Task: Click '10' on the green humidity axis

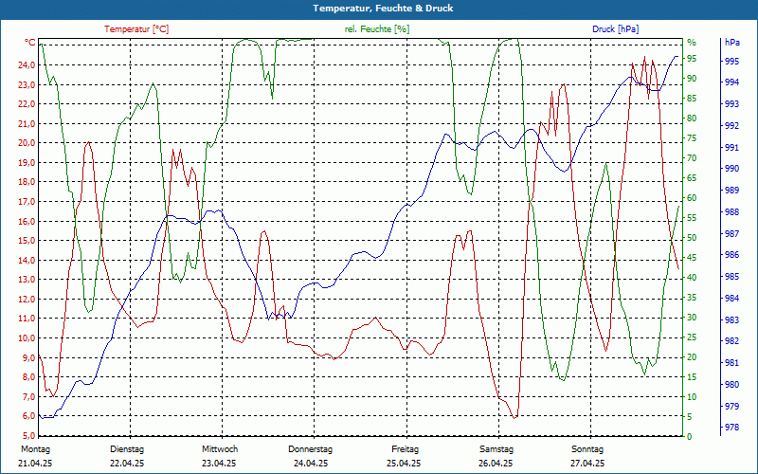Action: 692,397
